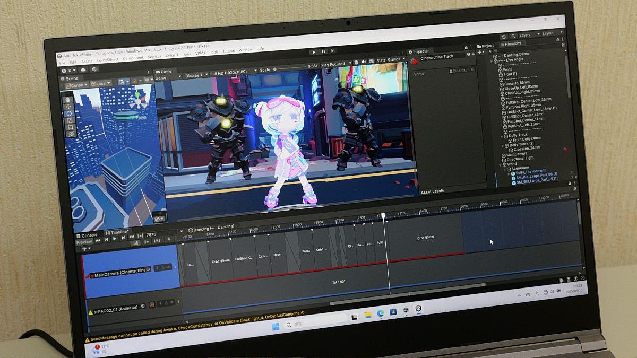Select the Transform tool in Scene view

(x=71, y=134)
